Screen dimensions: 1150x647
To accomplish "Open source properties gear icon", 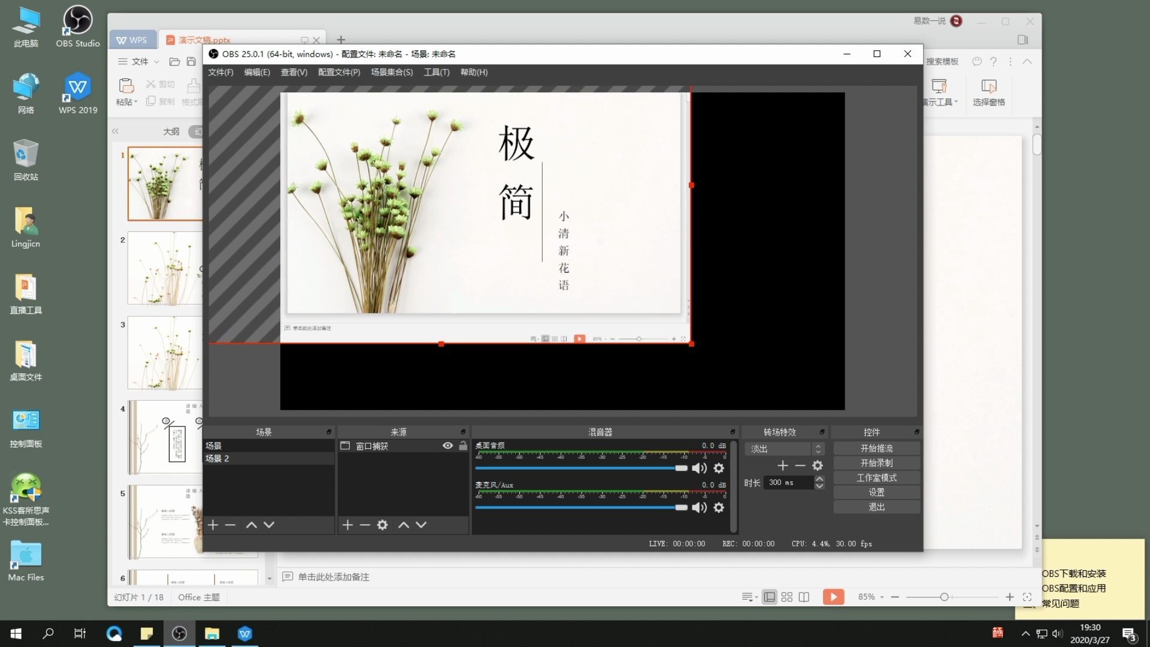I will coord(382,525).
